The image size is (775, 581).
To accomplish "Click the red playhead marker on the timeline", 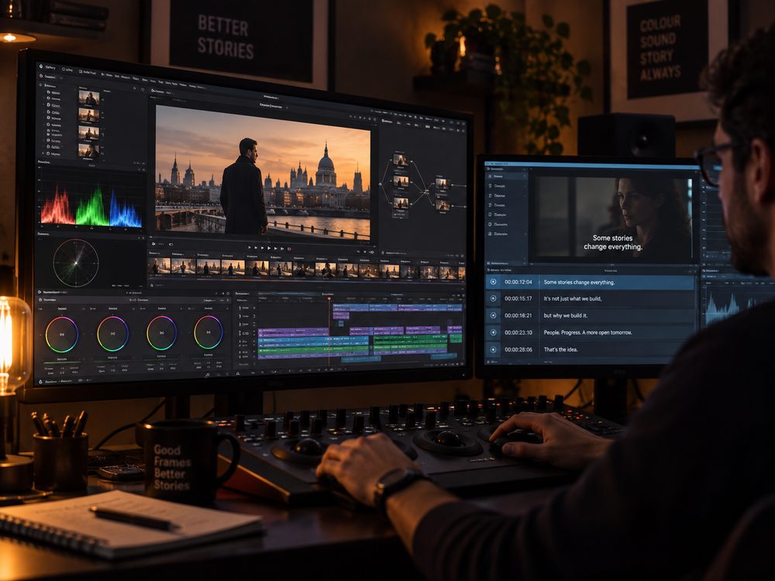I will [x=329, y=299].
